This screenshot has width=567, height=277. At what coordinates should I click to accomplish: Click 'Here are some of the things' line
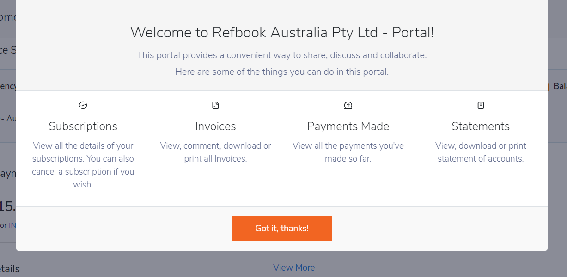tap(282, 72)
